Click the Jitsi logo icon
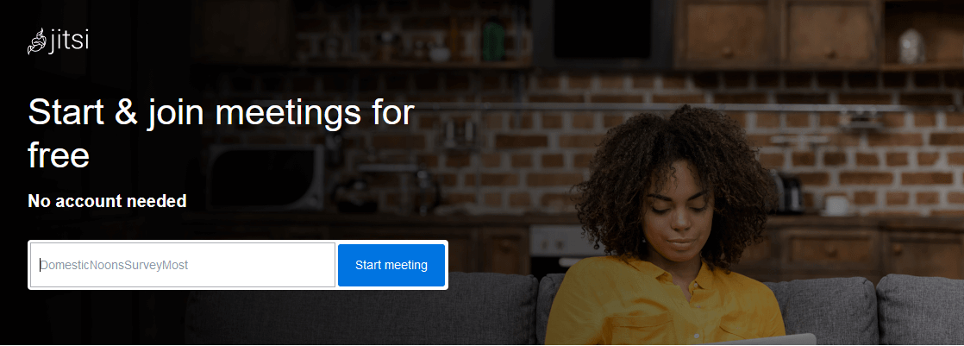 [x=36, y=41]
